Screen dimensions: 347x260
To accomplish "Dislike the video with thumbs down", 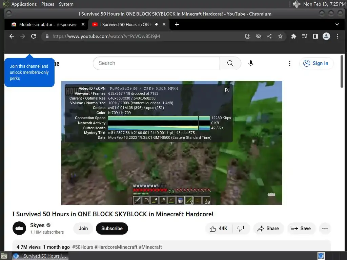I will pyautogui.click(x=241, y=229).
